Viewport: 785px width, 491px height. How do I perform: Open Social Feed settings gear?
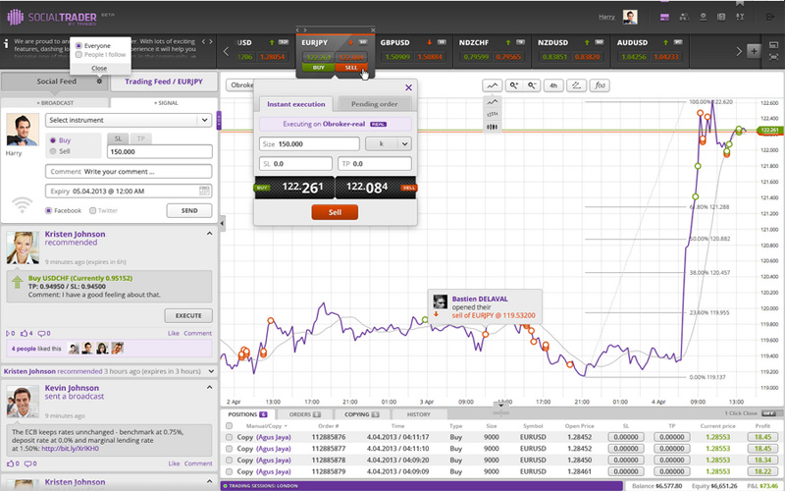99,82
